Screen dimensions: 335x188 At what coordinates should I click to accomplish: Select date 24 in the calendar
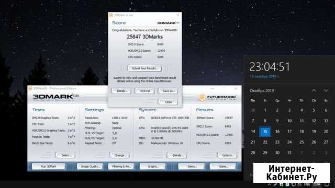(289, 142)
